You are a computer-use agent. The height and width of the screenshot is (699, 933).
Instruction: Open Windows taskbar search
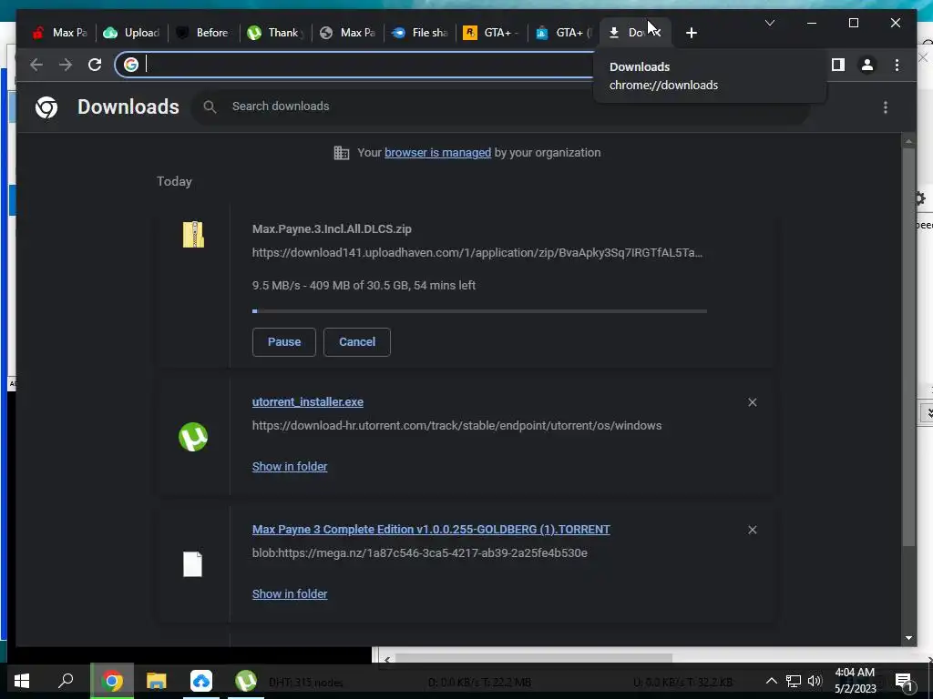66,681
